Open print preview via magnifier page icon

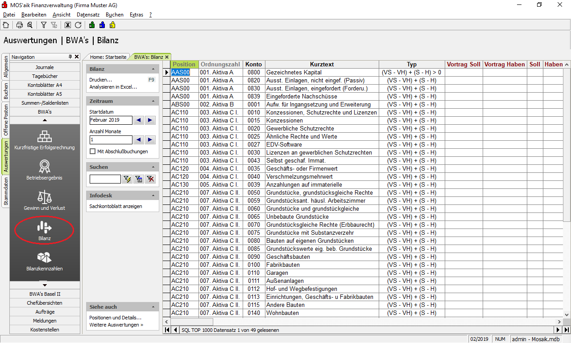click(30, 25)
